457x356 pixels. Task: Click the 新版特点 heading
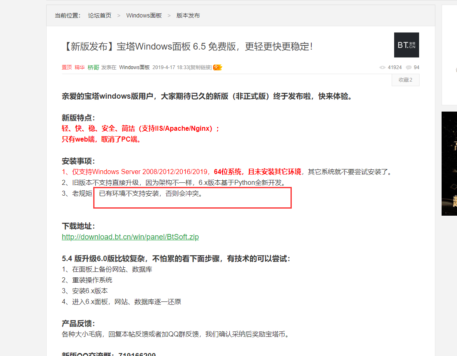(x=78, y=118)
